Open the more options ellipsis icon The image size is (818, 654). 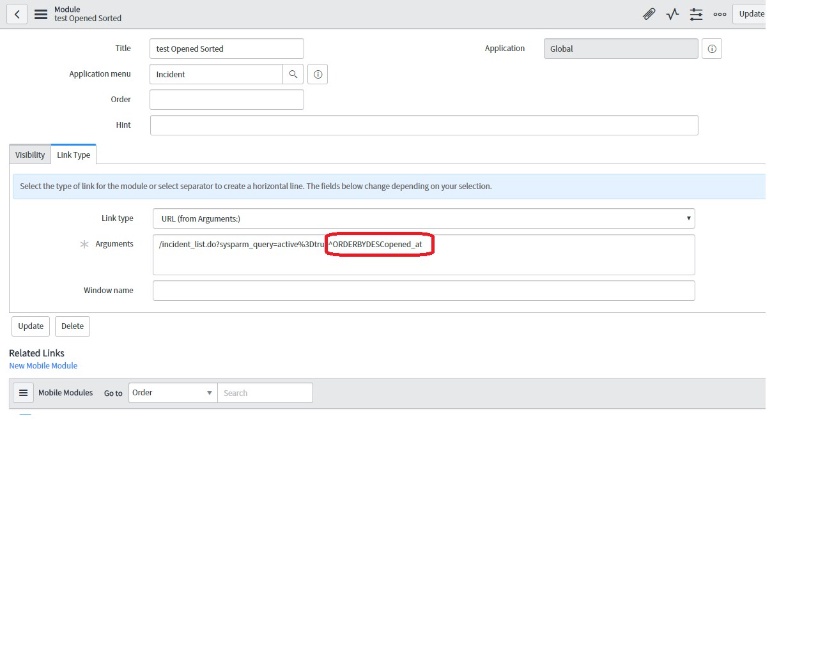[720, 14]
